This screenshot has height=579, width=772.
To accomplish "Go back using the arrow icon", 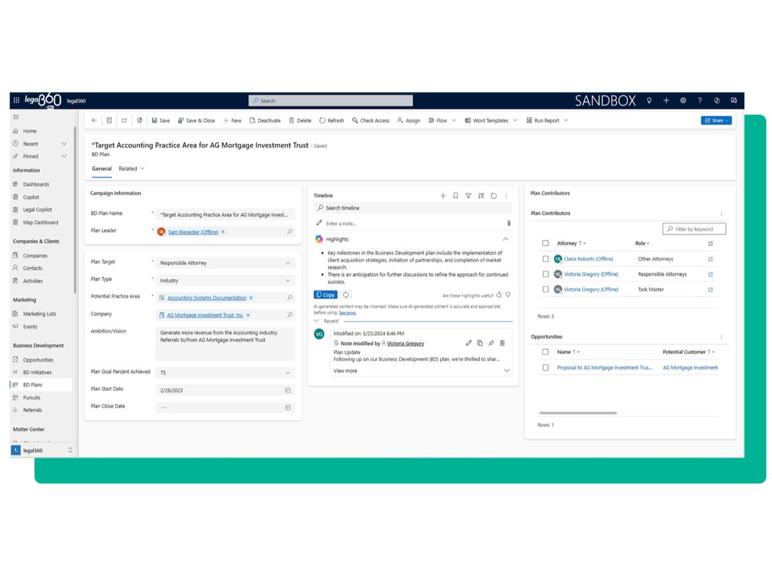I will 95,120.
